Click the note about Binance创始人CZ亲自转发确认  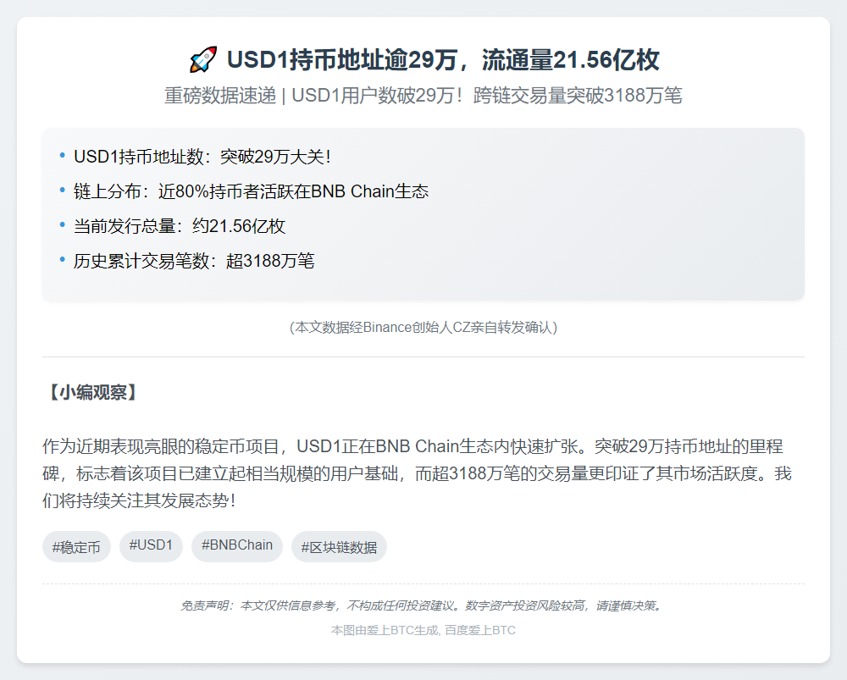coord(423,328)
